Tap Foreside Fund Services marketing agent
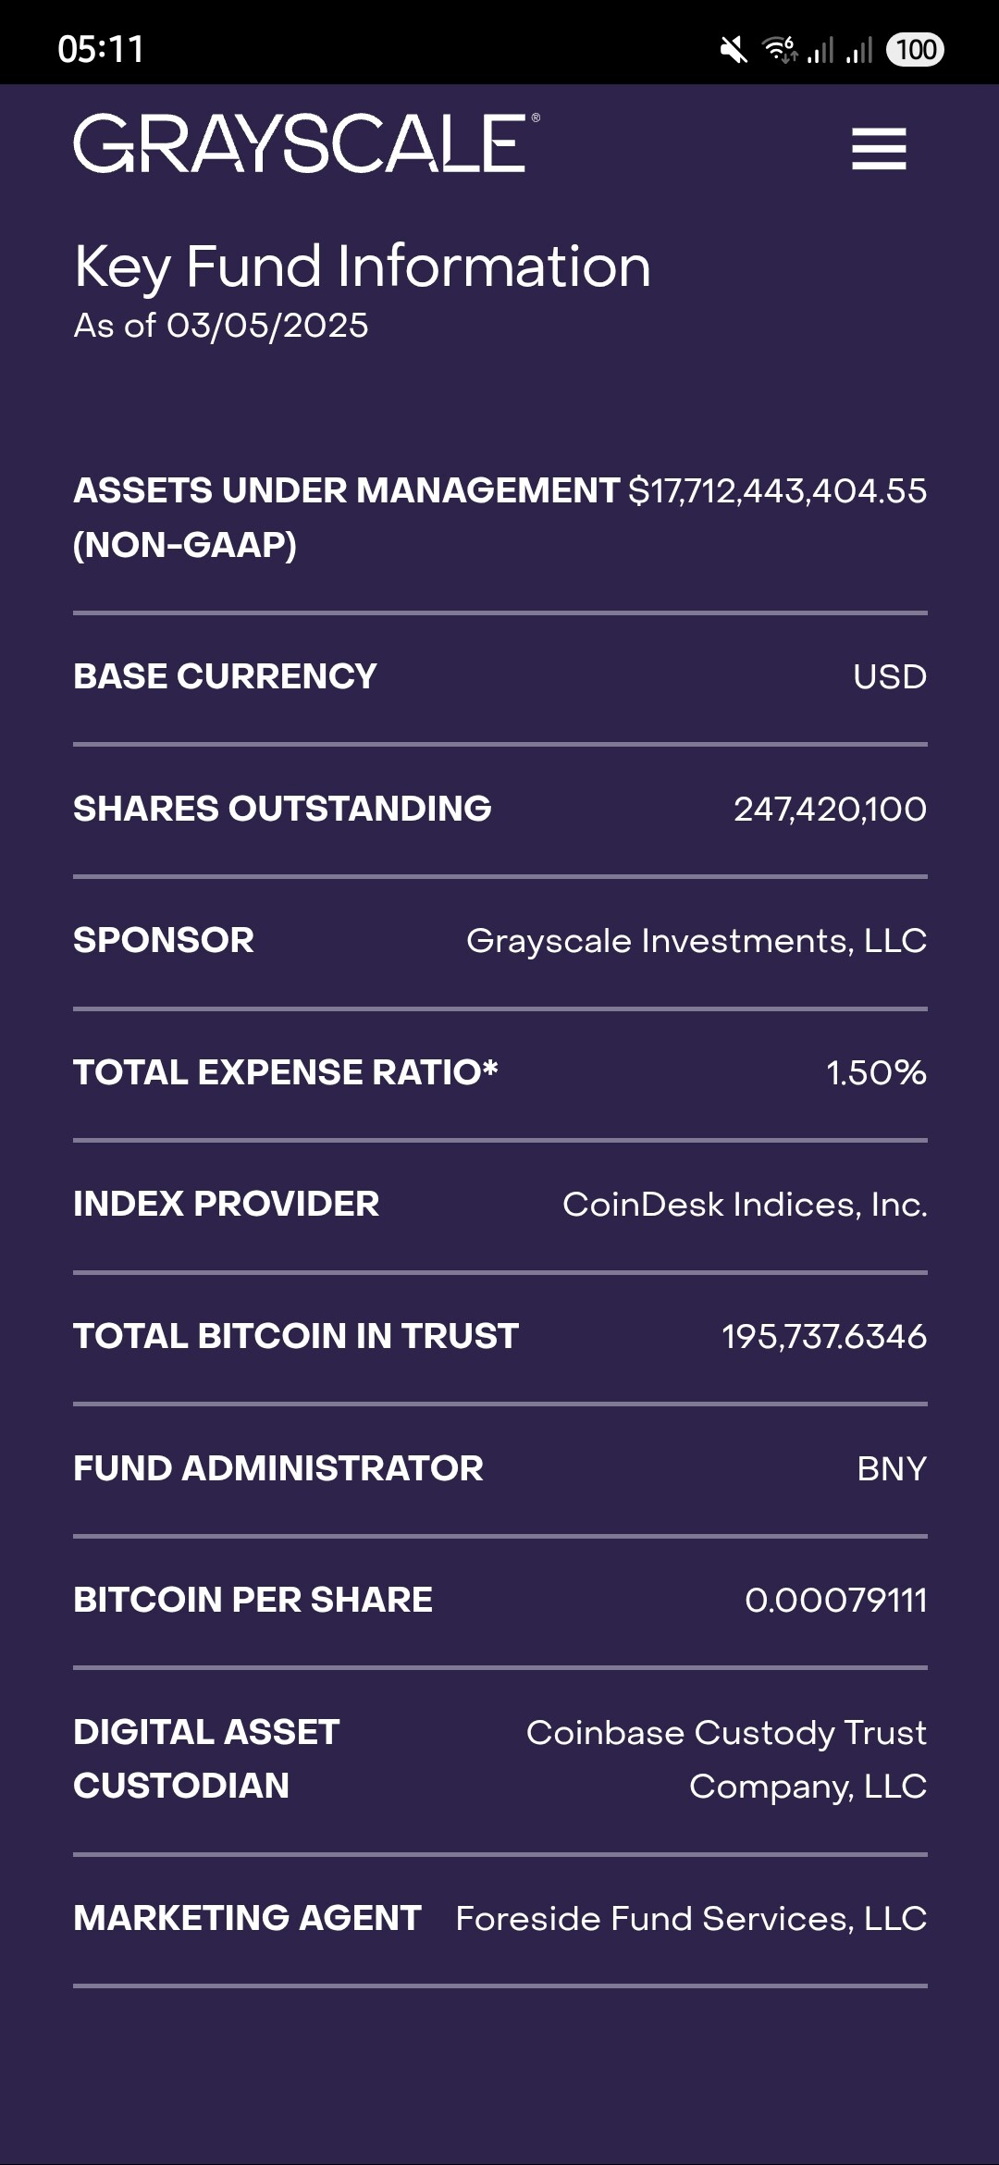 691,1919
